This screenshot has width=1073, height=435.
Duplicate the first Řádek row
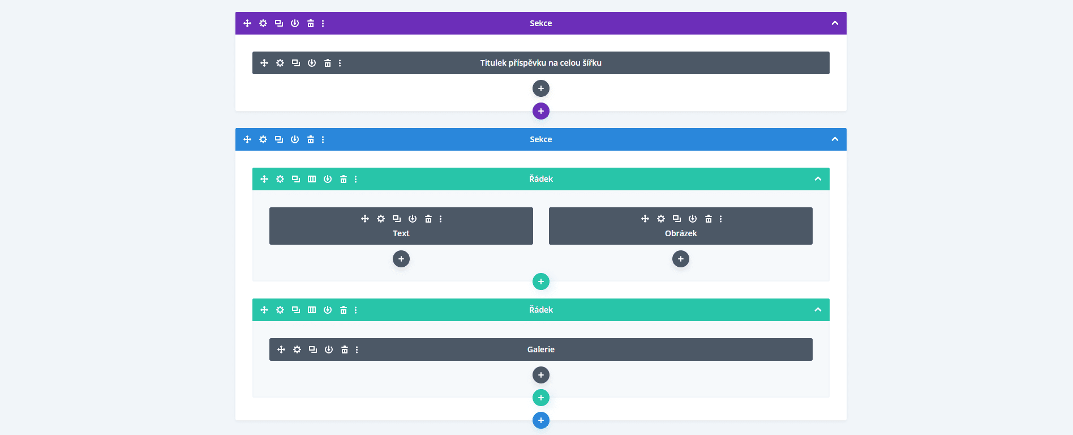point(296,179)
